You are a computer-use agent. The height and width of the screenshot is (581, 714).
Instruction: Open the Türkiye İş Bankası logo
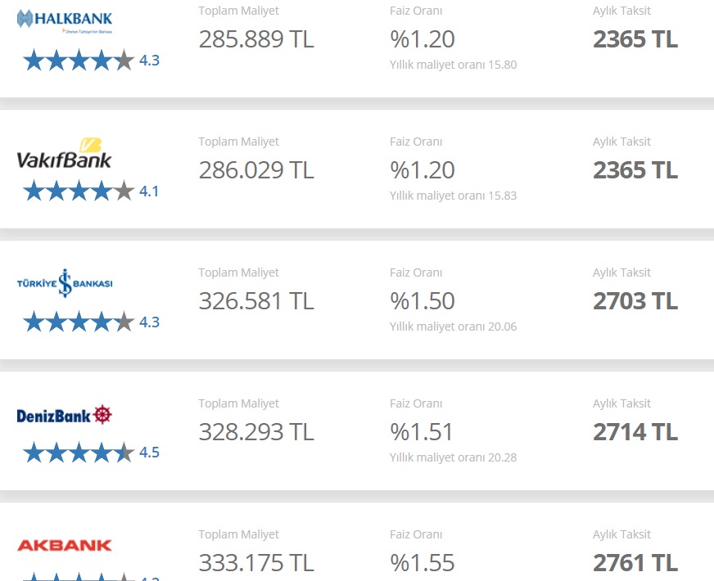coord(65,283)
